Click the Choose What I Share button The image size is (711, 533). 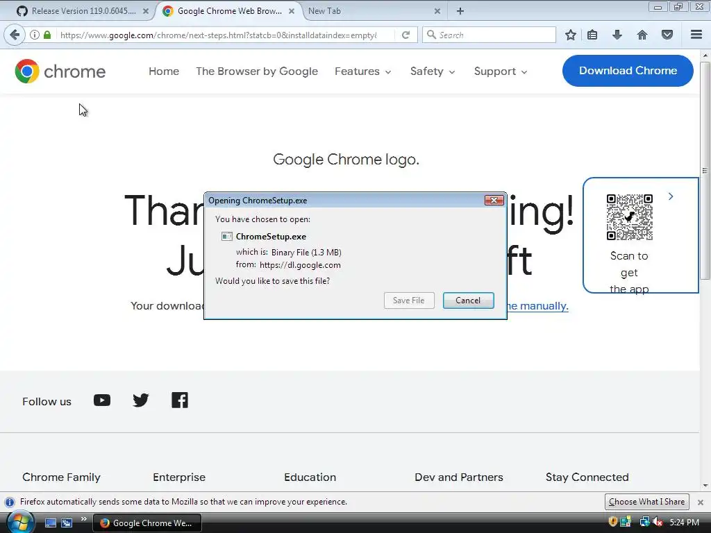click(x=646, y=502)
